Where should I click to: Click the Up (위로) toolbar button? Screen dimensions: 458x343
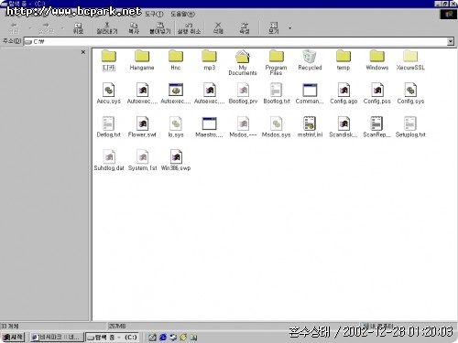point(78,28)
